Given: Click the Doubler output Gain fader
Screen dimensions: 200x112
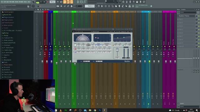Looking at the screenshot, I should [x=117, y=50].
